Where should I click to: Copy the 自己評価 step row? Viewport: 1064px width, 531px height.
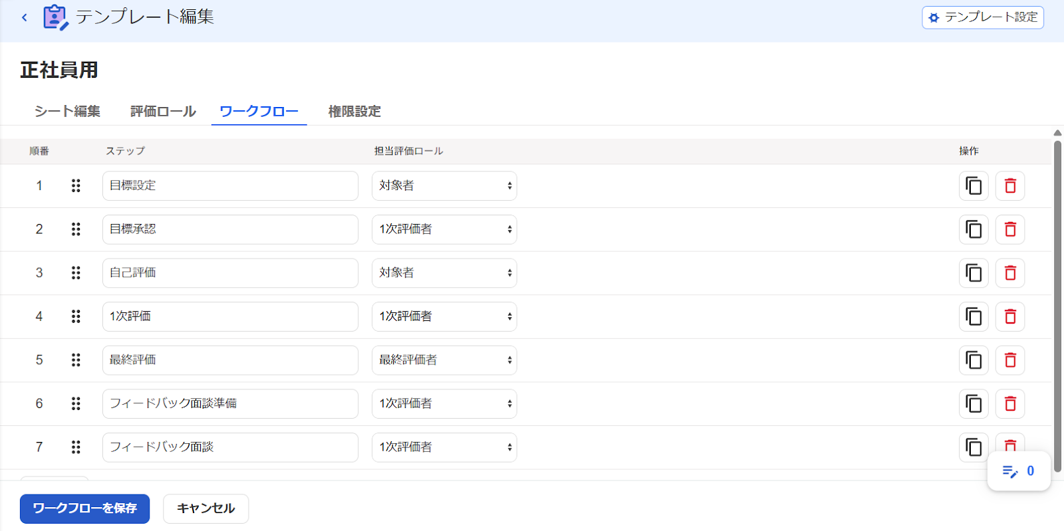click(974, 273)
